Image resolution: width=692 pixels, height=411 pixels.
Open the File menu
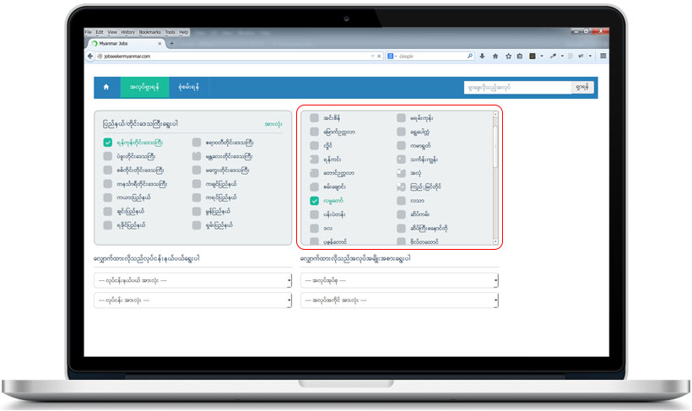coord(89,32)
